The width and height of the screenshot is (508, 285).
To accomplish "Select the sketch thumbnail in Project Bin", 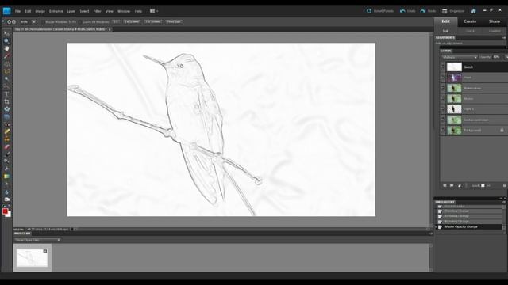I will pyautogui.click(x=32, y=257).
